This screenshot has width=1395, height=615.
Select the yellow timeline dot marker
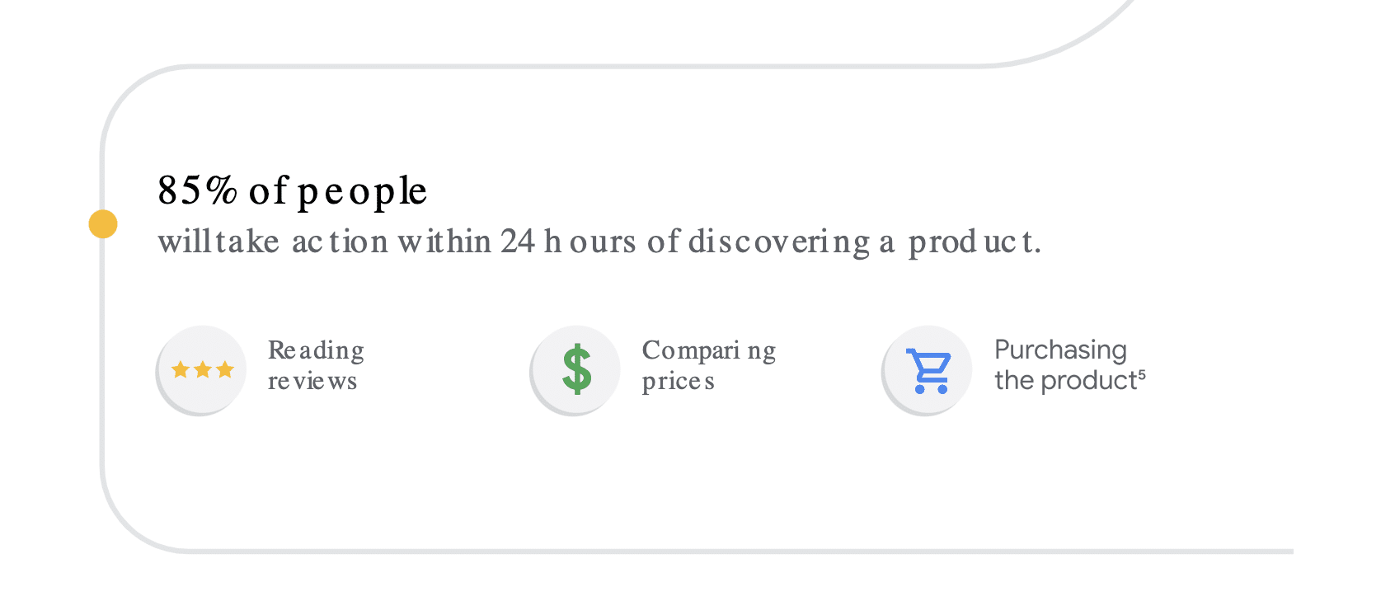103,224
